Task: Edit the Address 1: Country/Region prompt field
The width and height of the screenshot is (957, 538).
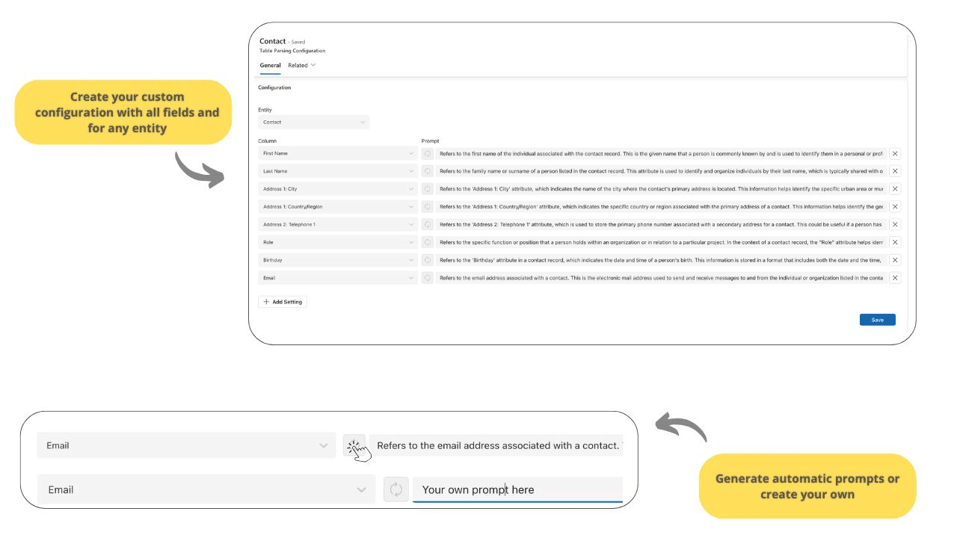Action: pos(662,206)
